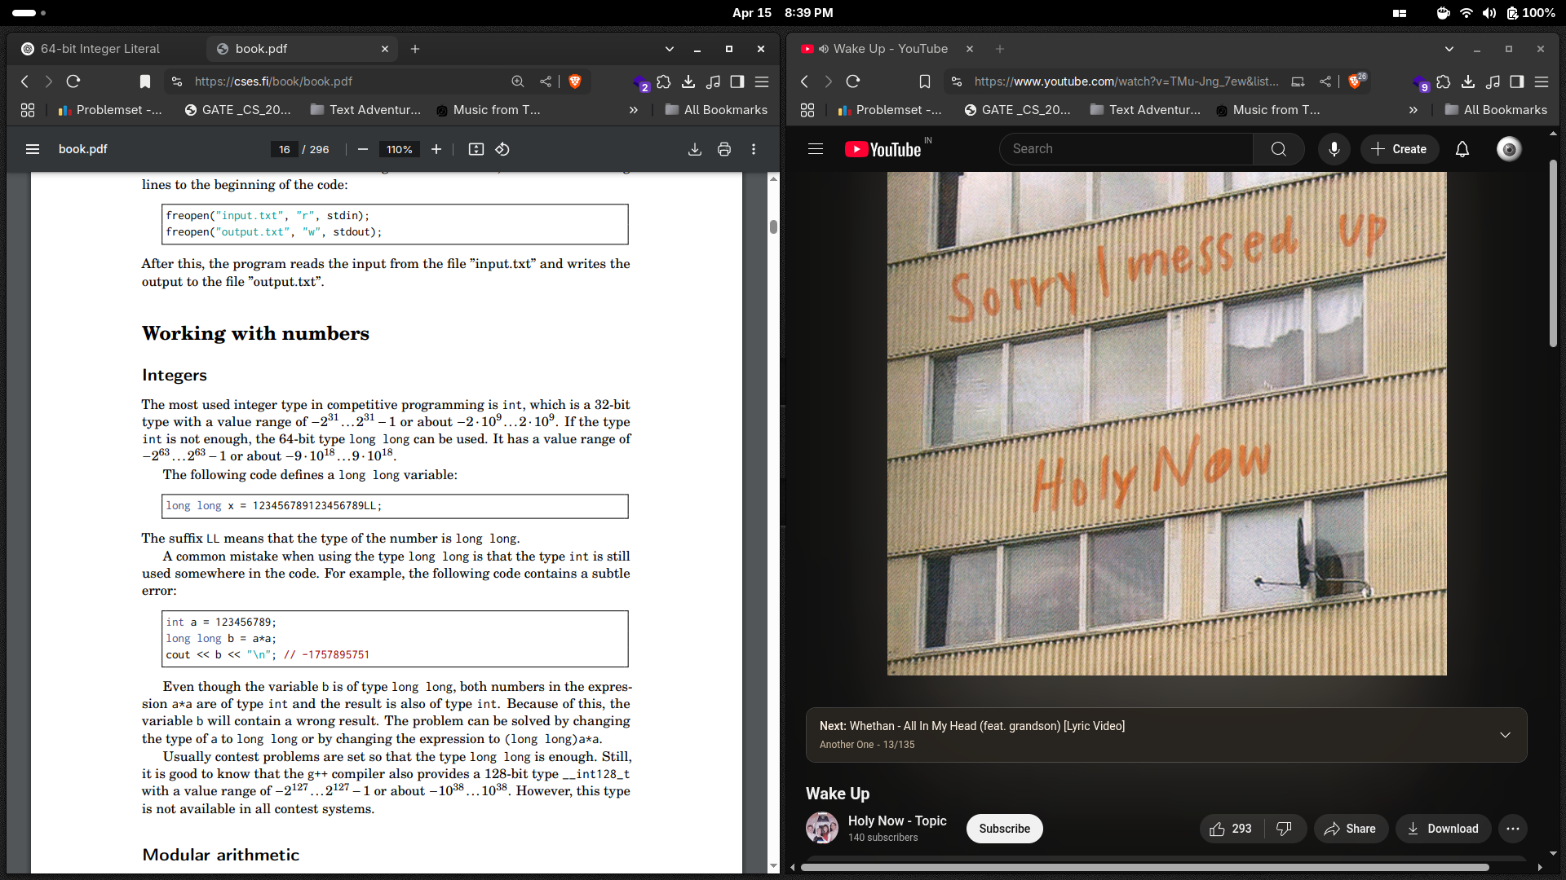This screenshot has width=1566, height=880.
Task: Click the fit to page icon
Action: pos(476,149)
